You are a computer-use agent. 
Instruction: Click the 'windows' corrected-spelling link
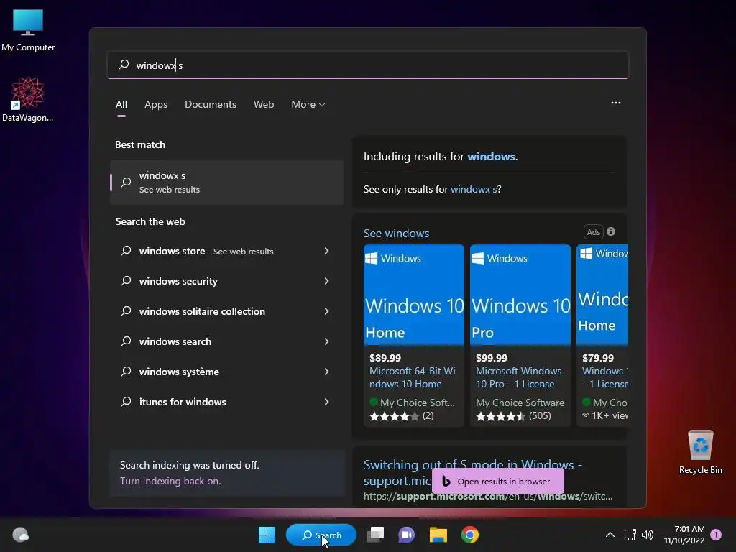tap(491, 156)
